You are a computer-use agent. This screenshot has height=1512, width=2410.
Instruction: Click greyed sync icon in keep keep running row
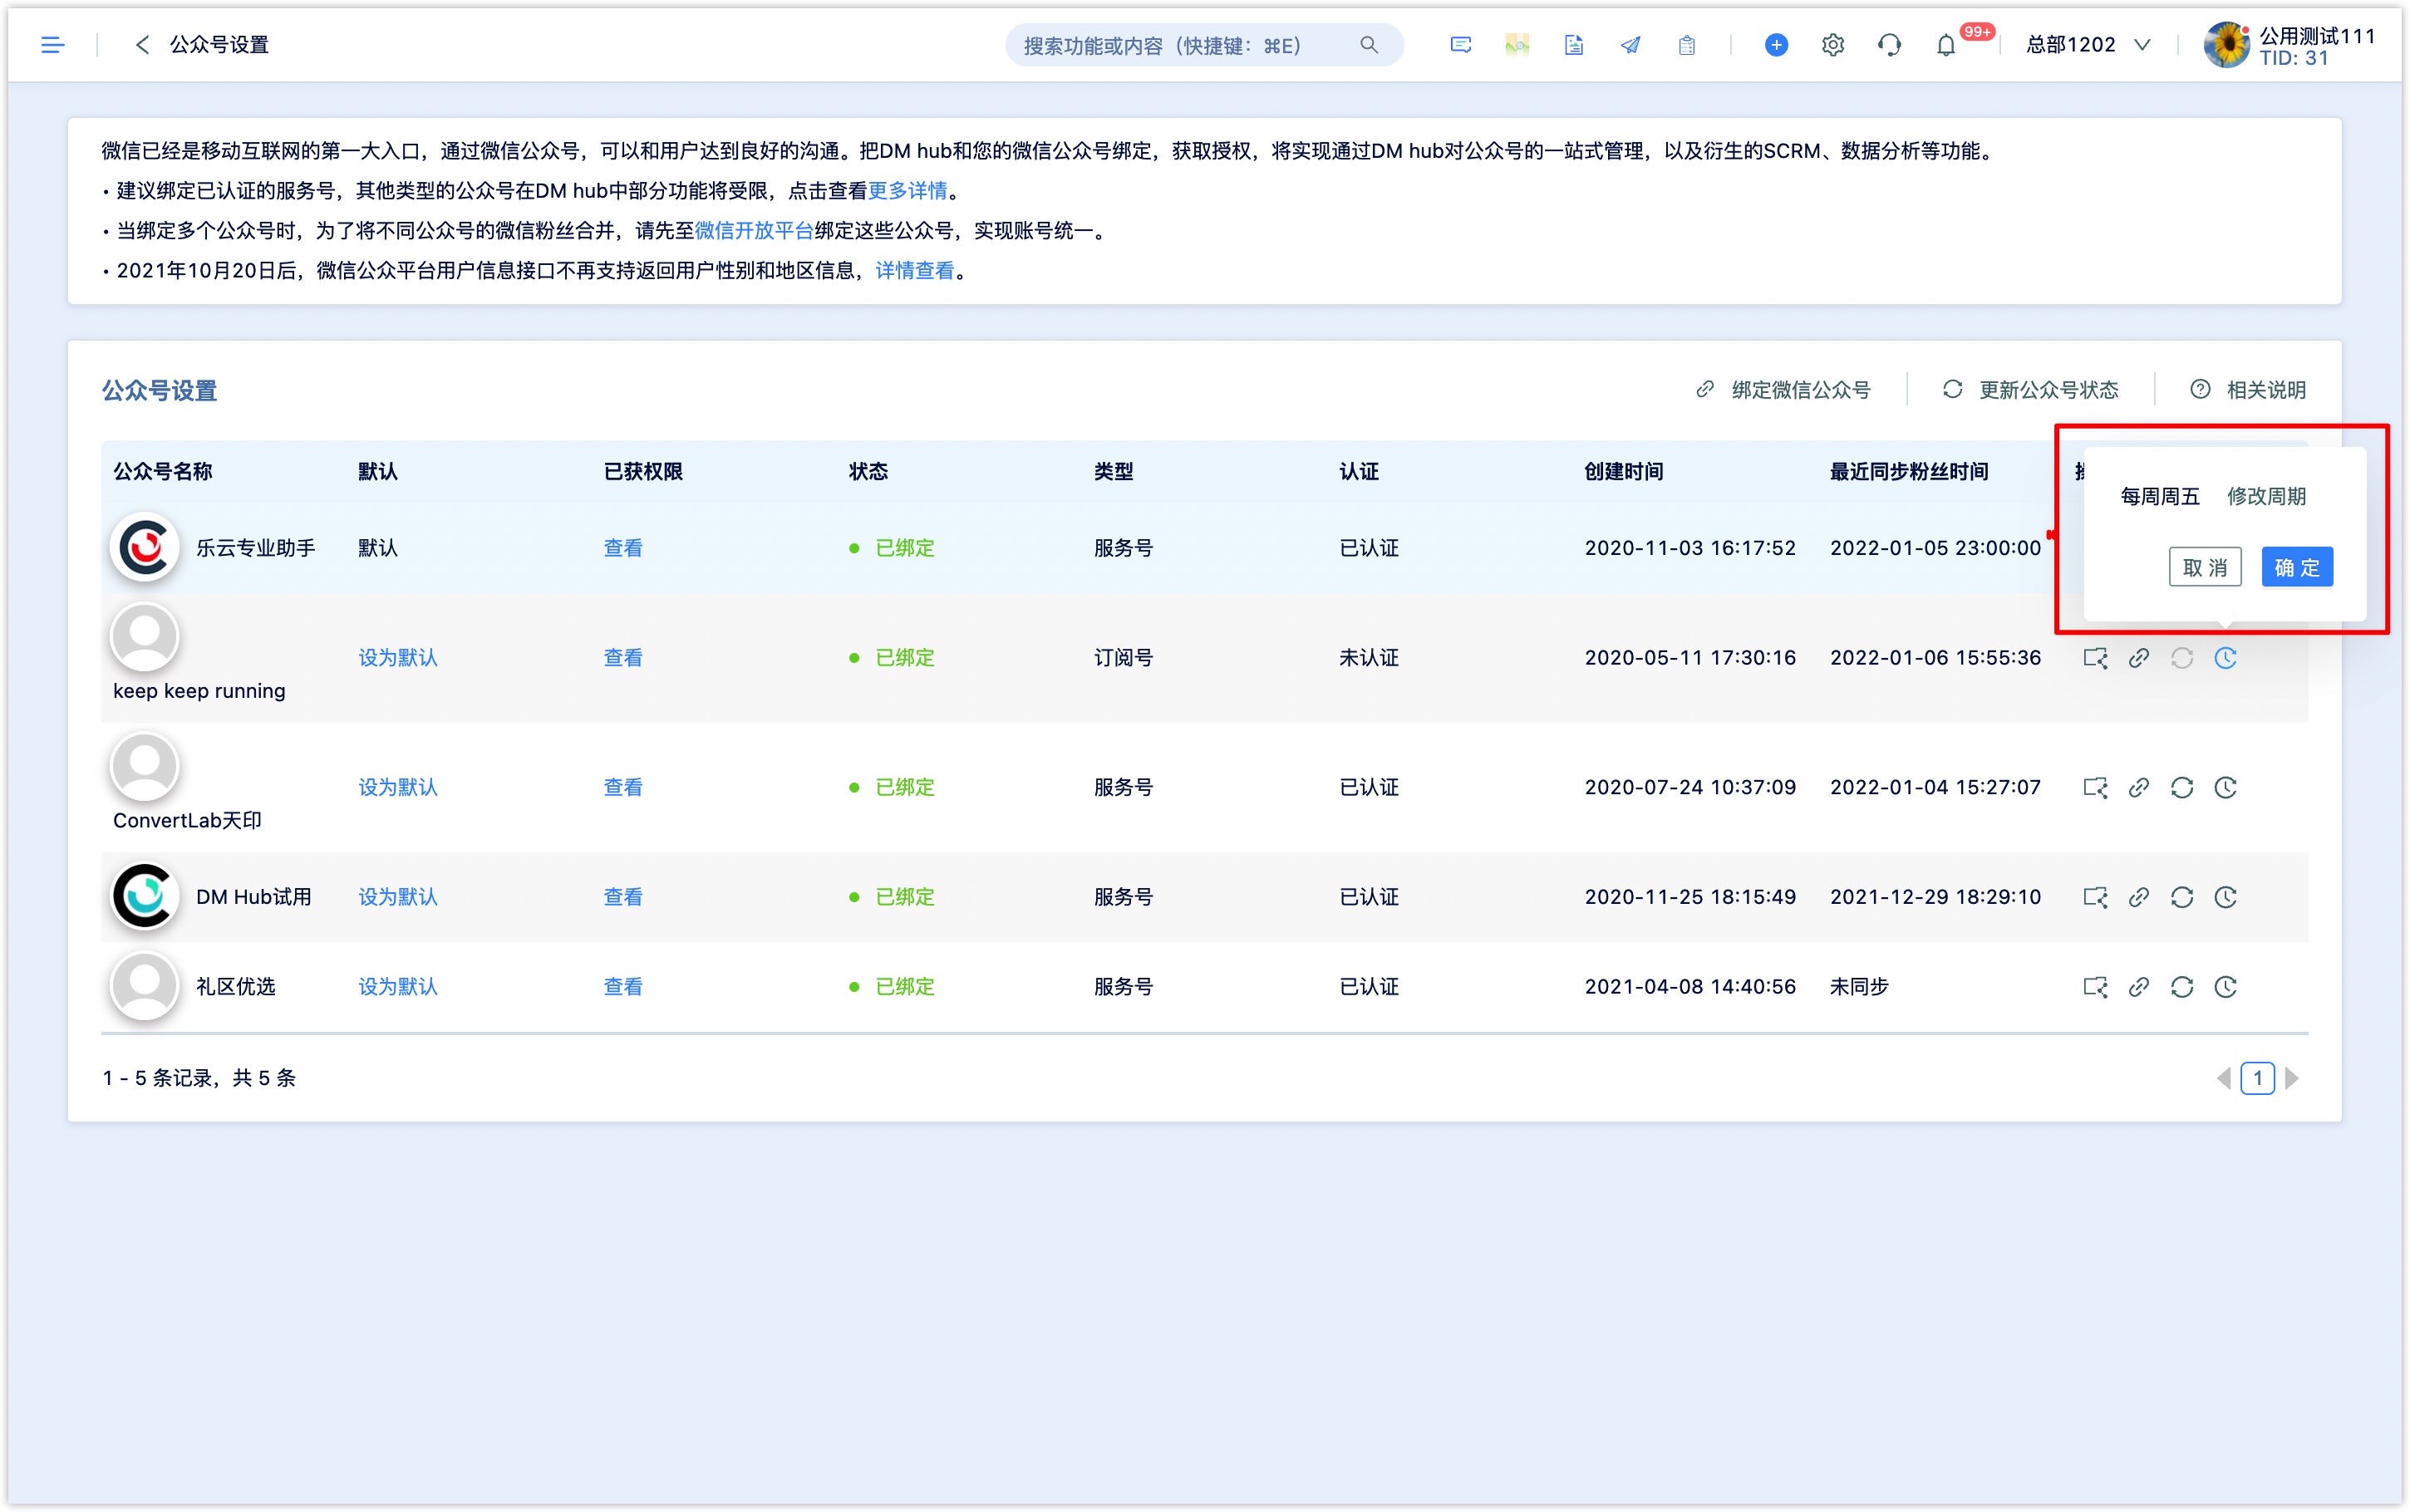point(2182,658)
